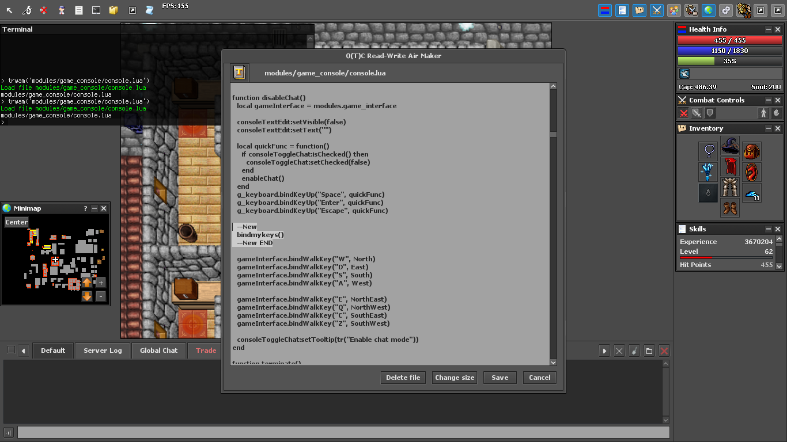Open new channel with folder icon
Viewport: 787px width, 442px height.
649,350
